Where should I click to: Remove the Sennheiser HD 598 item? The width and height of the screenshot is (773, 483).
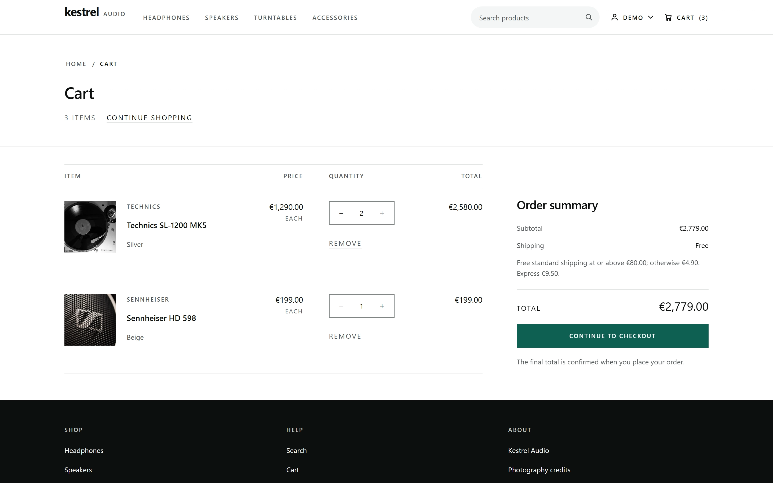coord(345,336)
